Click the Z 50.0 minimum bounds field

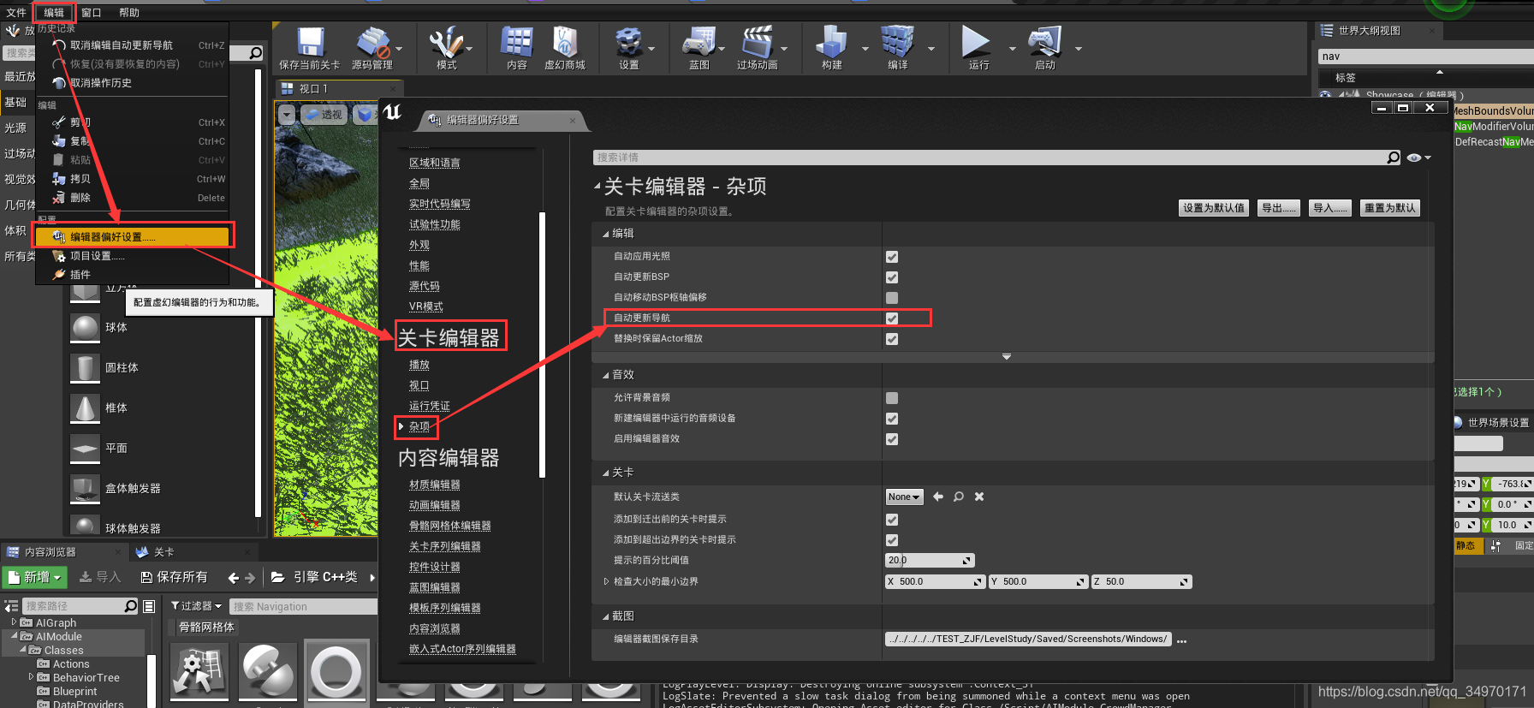(1142, 582)
